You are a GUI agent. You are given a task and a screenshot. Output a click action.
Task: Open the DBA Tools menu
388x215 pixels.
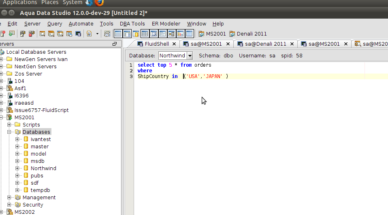(132, 24)
